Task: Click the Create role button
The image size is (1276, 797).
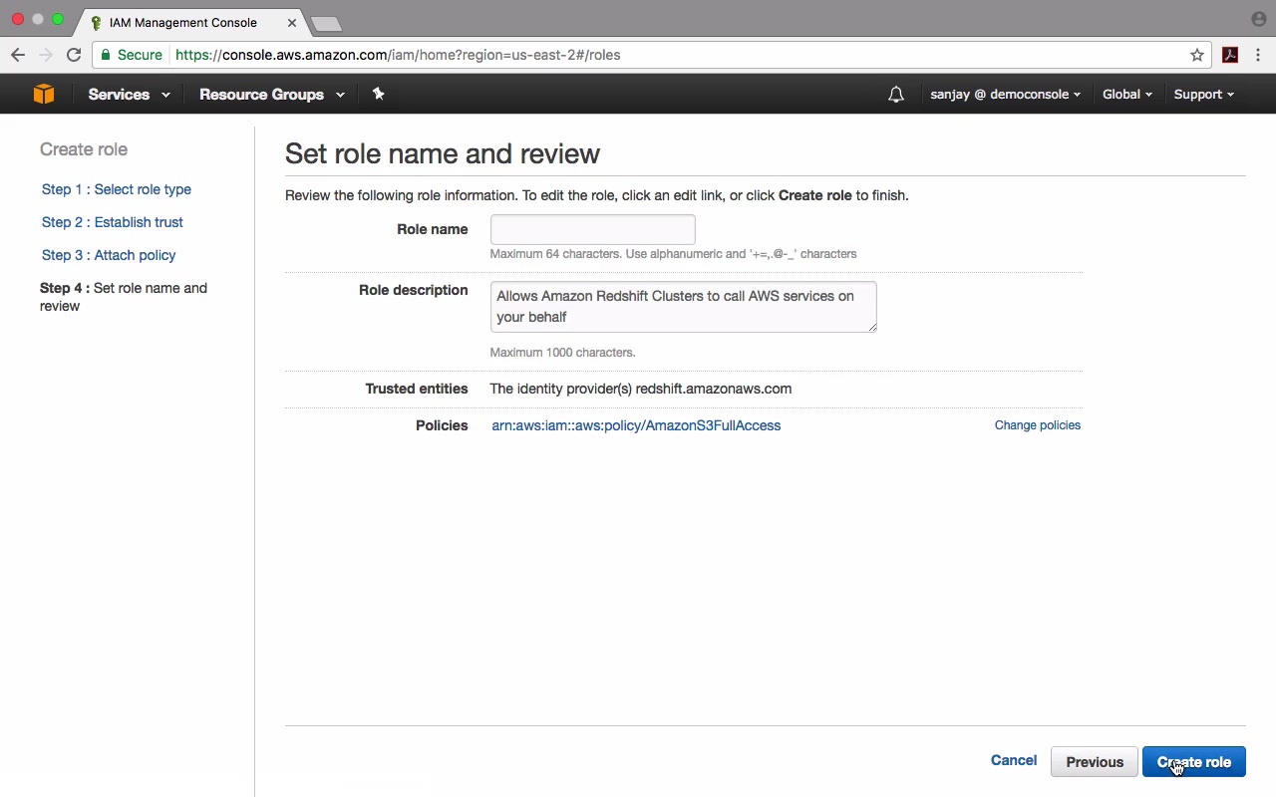Action: coord(1193,762)
